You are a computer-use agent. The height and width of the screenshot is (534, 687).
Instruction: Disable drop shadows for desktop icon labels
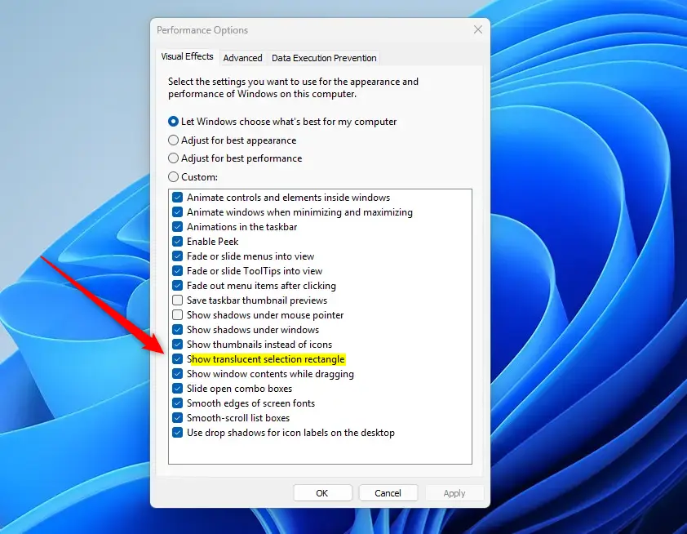pyautogui.click(x=177, y=433)
